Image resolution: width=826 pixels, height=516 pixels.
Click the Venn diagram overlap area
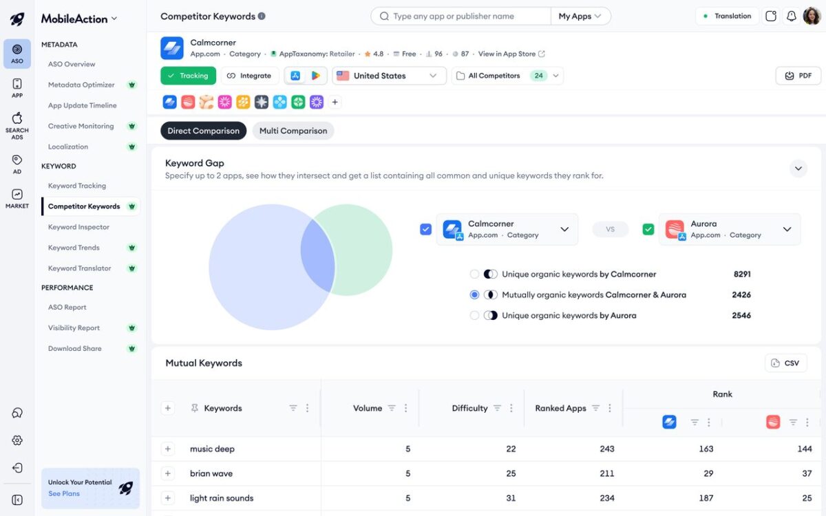coord(317,257)
